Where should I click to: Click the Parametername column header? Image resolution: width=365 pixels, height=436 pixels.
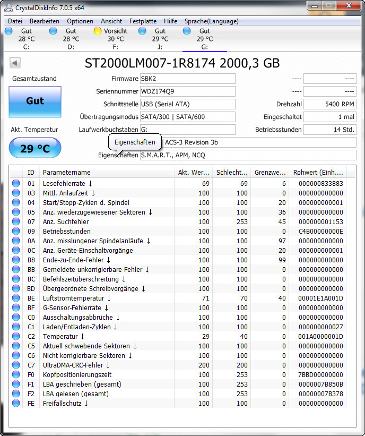tap(107, 173)
